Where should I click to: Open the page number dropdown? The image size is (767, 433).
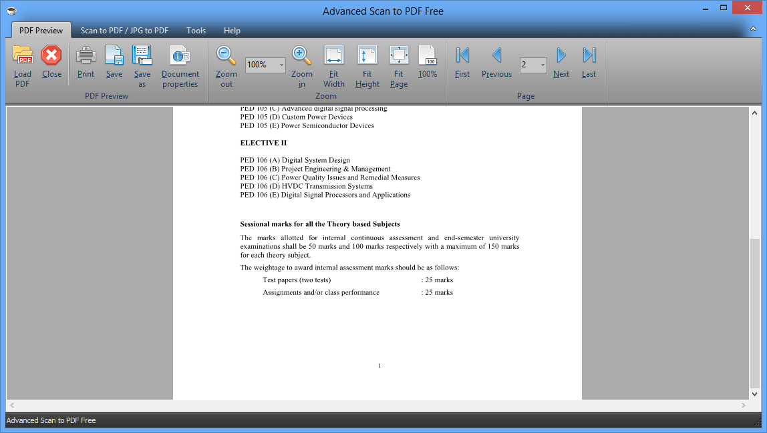click(543, 65)
